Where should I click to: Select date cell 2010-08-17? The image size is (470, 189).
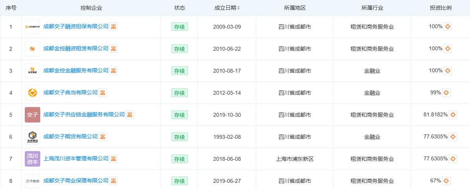point(227,71)
